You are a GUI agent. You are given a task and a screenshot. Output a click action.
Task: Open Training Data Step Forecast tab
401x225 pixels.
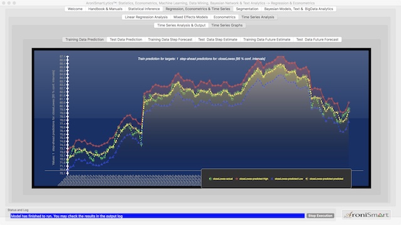[x=170, y=39]
